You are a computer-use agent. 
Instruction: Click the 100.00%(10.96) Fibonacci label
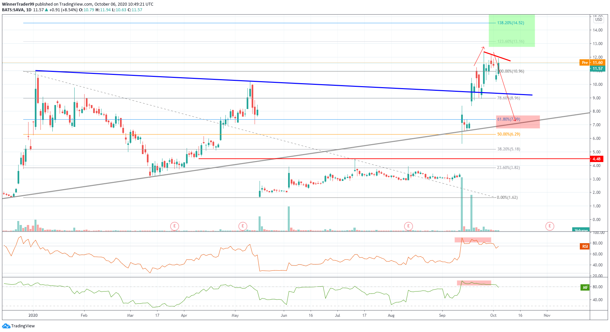coord(511,71)
